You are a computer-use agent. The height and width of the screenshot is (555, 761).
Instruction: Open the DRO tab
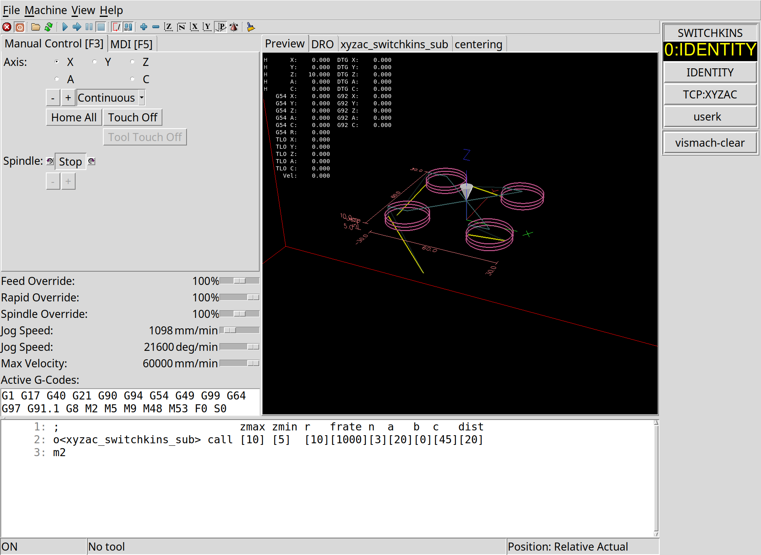(x=322, y=44)
